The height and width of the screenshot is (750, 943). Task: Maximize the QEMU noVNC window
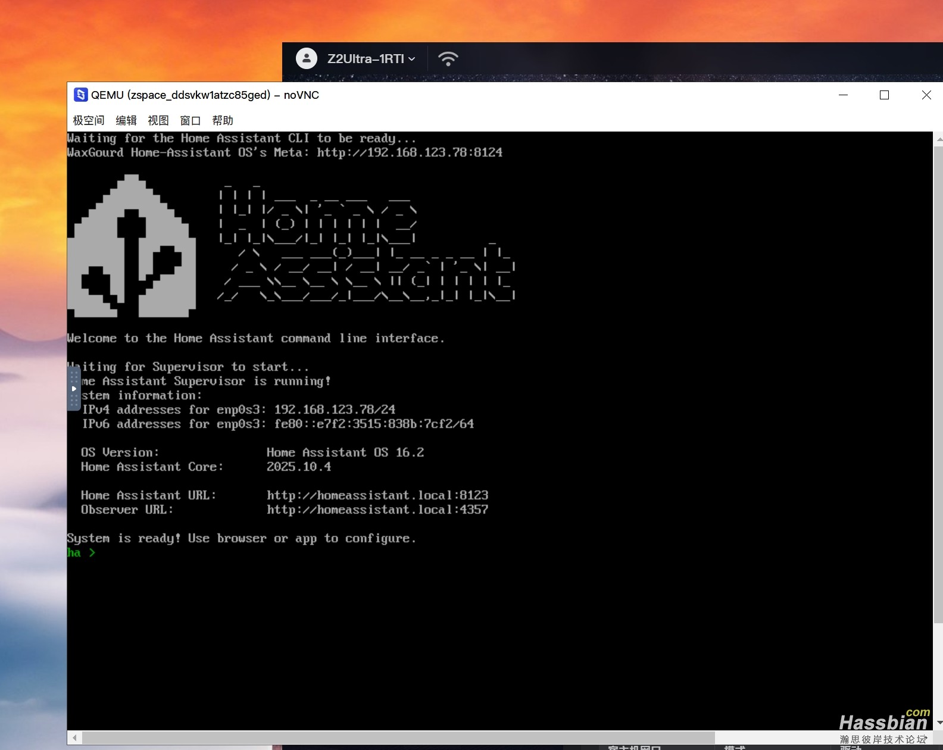[x=884, y=95]
